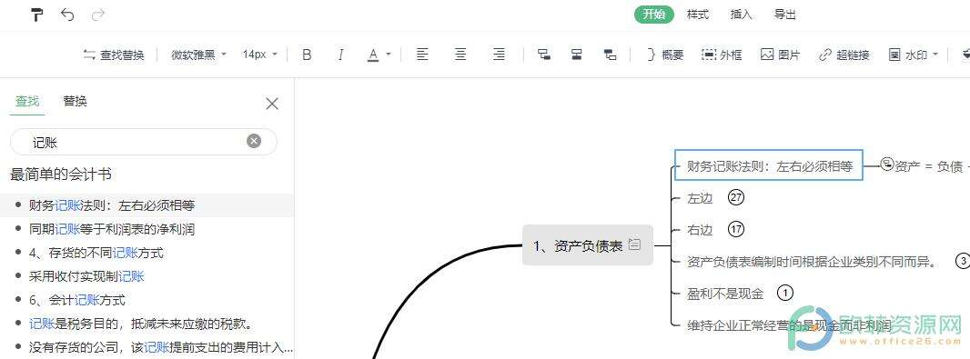Undo the last action
Screen dimensions: 970x359
(x=67, y=15)
